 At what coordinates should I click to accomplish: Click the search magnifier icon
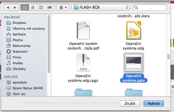pyautogui.click(x=136, y=7)
